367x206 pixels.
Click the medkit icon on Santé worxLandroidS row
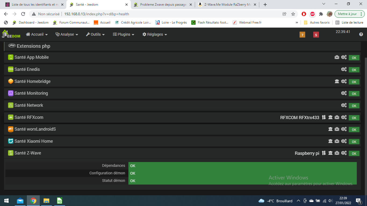pyautogui.click(x=337, y=129)
